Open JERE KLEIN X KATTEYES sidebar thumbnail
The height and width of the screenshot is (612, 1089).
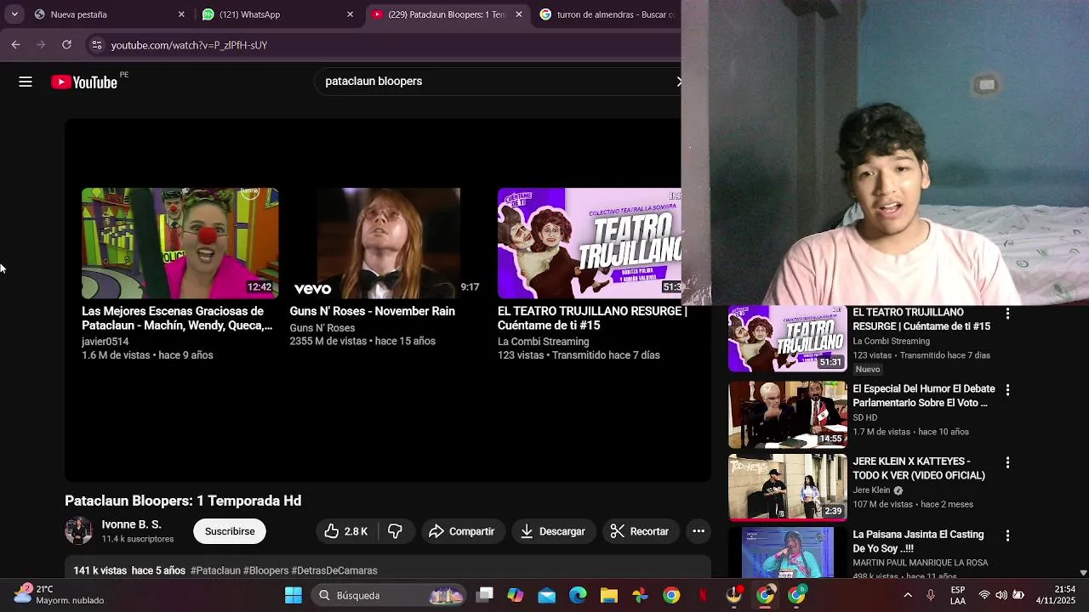(x=788, y=487)
